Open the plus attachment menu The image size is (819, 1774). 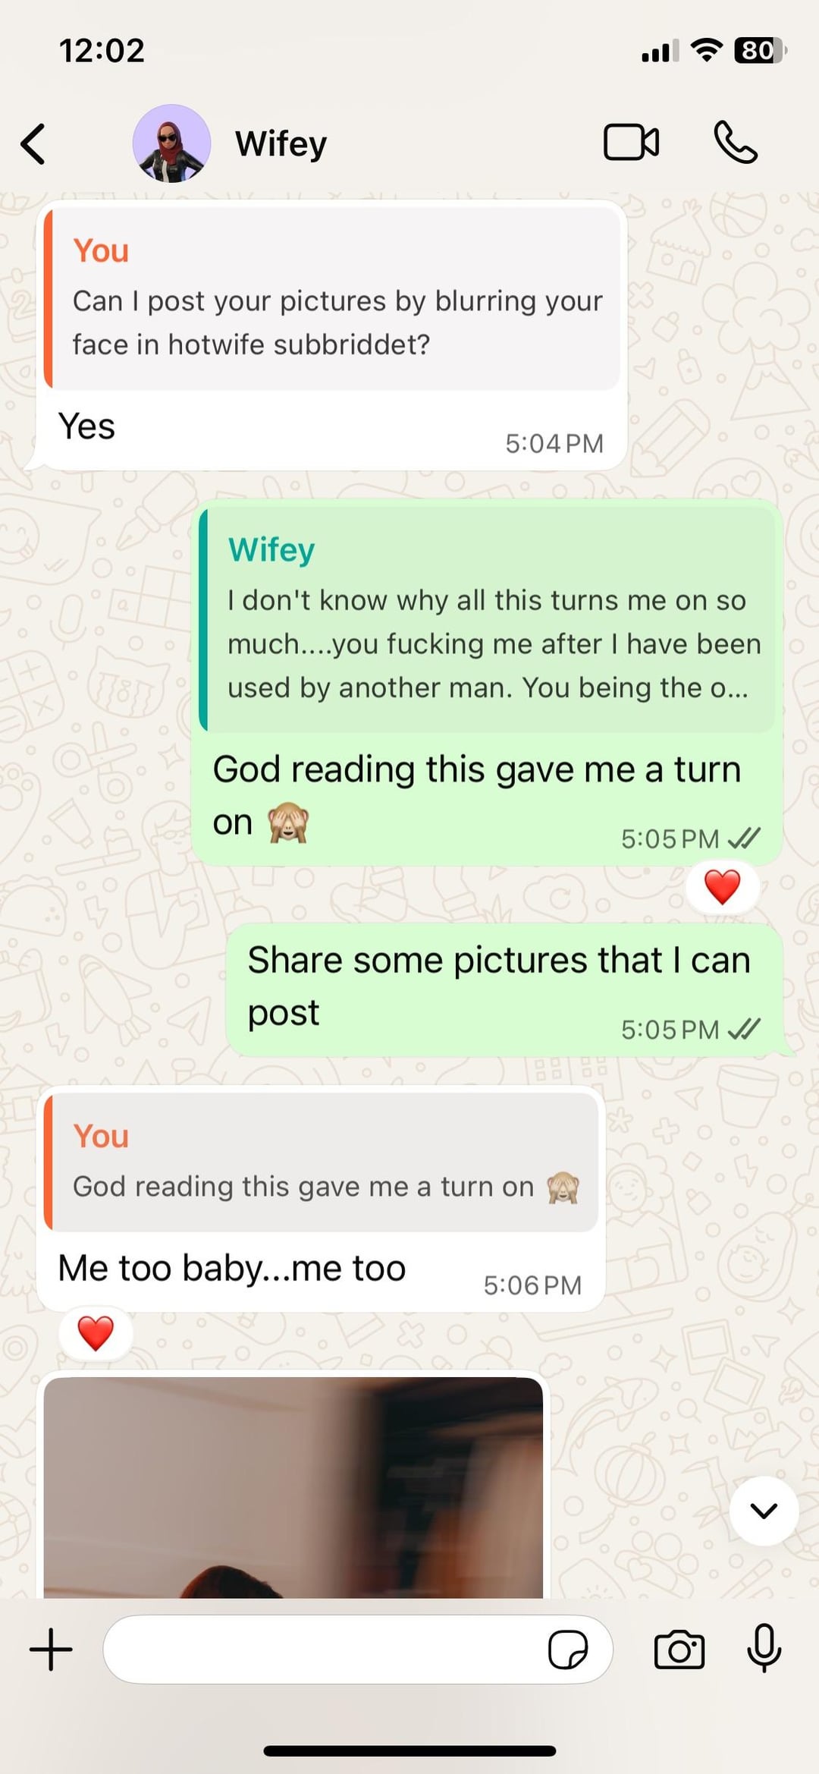[51, 1650]
